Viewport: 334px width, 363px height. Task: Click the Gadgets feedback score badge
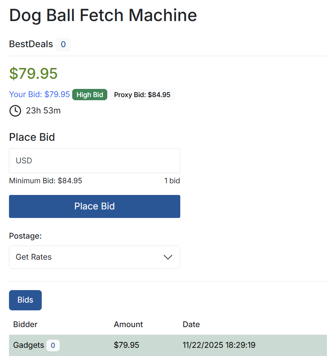click(x=53, y=345)
